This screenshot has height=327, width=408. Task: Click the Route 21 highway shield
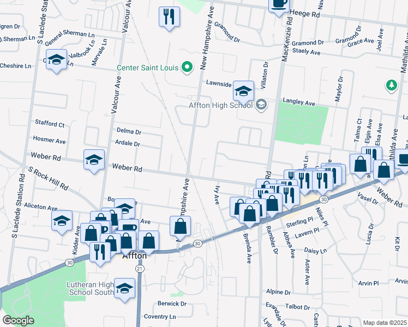(x=140, y=269)
